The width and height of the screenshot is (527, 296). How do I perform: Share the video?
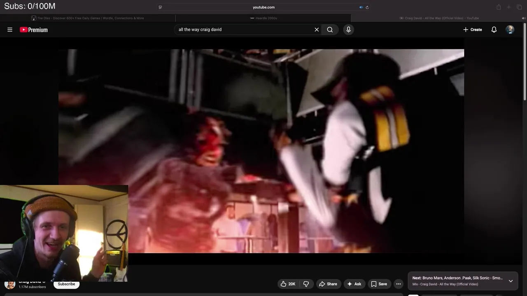[x=328, y=284]
